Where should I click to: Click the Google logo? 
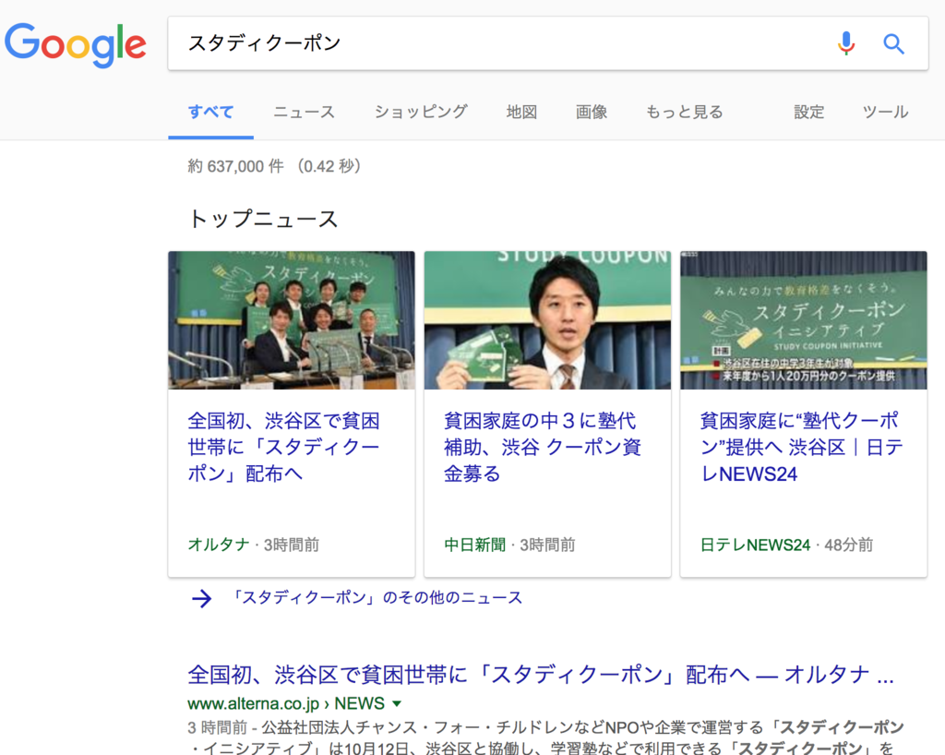tap(76, 44)
